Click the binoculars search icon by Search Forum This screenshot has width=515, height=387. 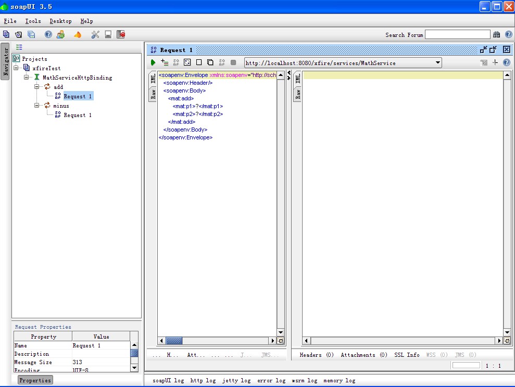click(496, 35)
